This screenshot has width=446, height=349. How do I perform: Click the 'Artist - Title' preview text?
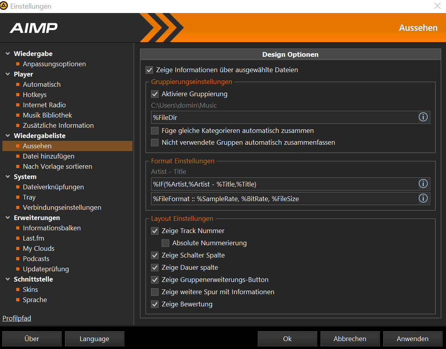pyautogui.click(x=169, y=172)
